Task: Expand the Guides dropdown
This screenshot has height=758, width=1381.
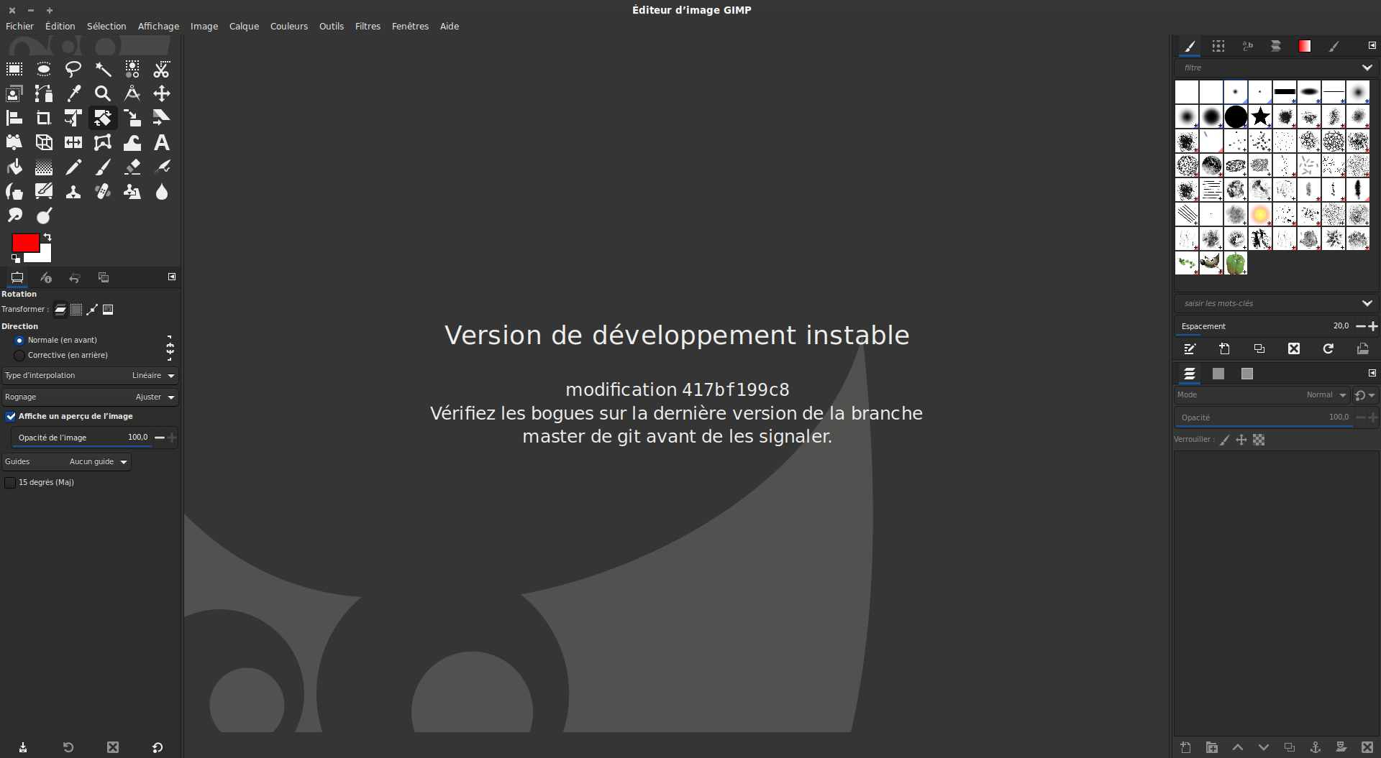Action: 66,462
